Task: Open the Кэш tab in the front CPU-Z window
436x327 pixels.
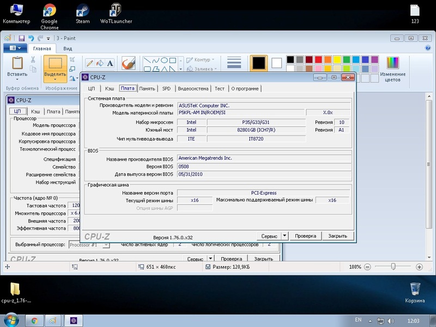Action: click(x=110, y=89)
